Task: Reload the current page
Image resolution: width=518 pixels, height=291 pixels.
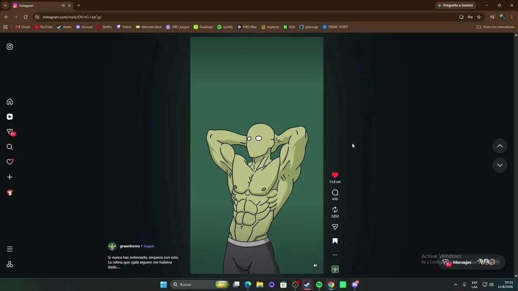Action: click(25, 17)
